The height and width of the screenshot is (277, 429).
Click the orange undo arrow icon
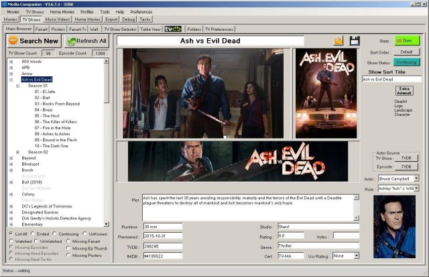(339, 41)
